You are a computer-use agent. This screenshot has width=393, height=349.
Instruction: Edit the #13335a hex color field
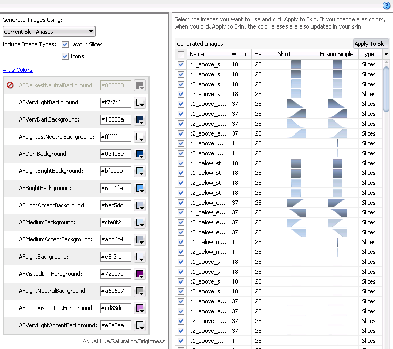[116, 119]
